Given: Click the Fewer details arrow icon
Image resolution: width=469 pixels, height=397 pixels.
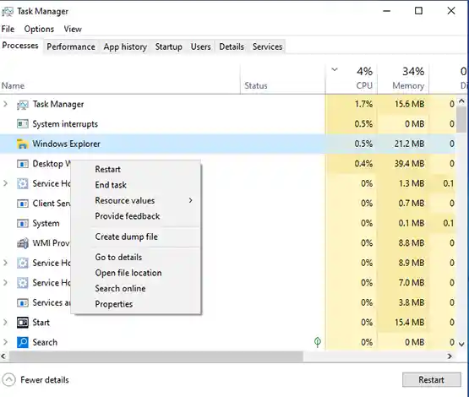Looking at the screenshot, I should point(8,380).
